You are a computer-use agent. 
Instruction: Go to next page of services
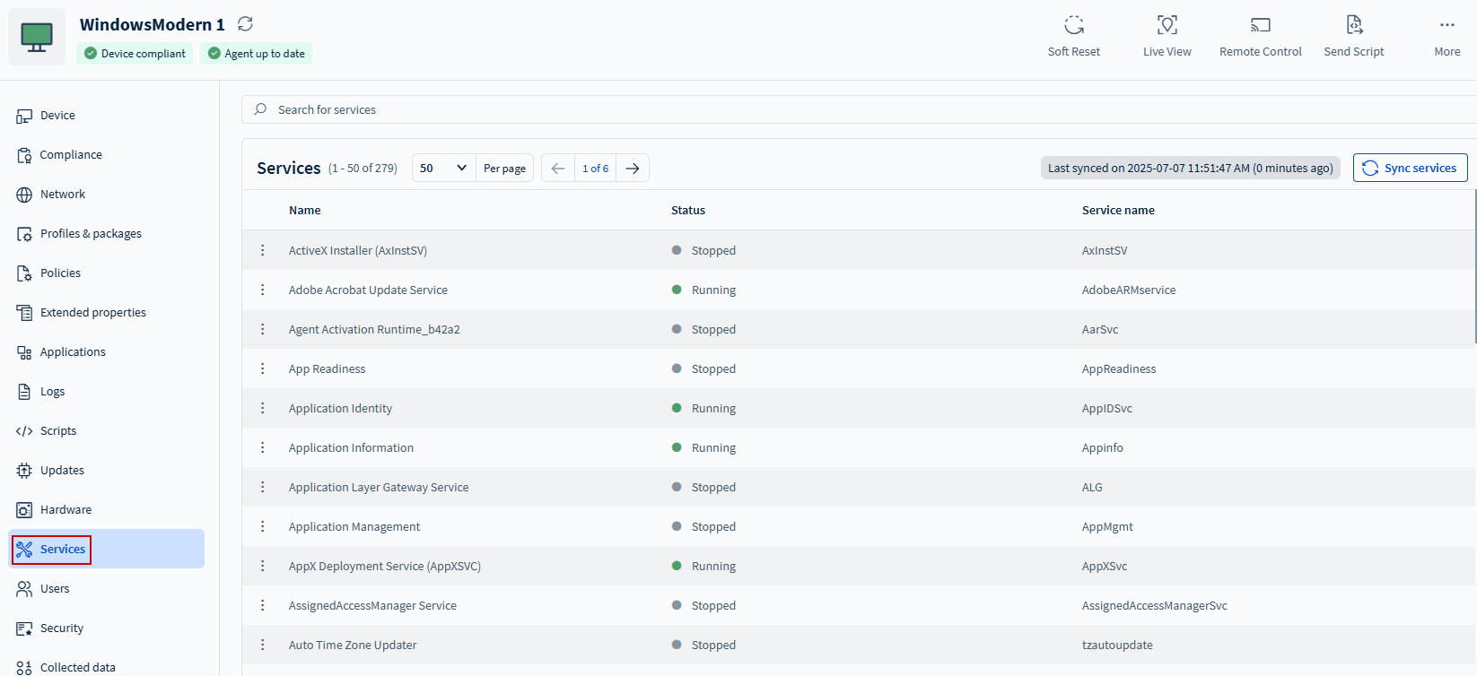click(x=633, y=169)
